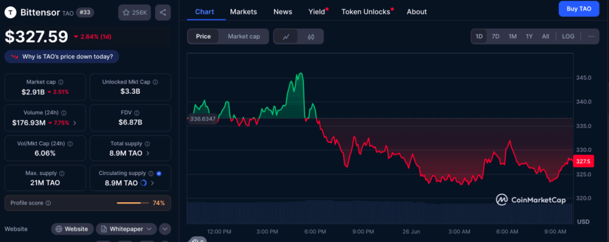The width and height of the screenshot is (609, 242).
Task: Click Unlocked Mkt Cap info icon
Action: (155, 82)
